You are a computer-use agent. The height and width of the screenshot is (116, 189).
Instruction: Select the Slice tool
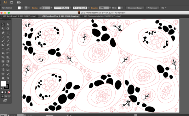click(8, 74)
